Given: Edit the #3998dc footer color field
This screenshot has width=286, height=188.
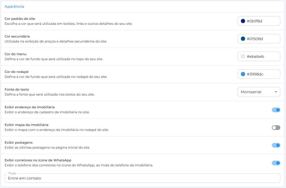Looking at the screenshot, I should pos(259,74).
